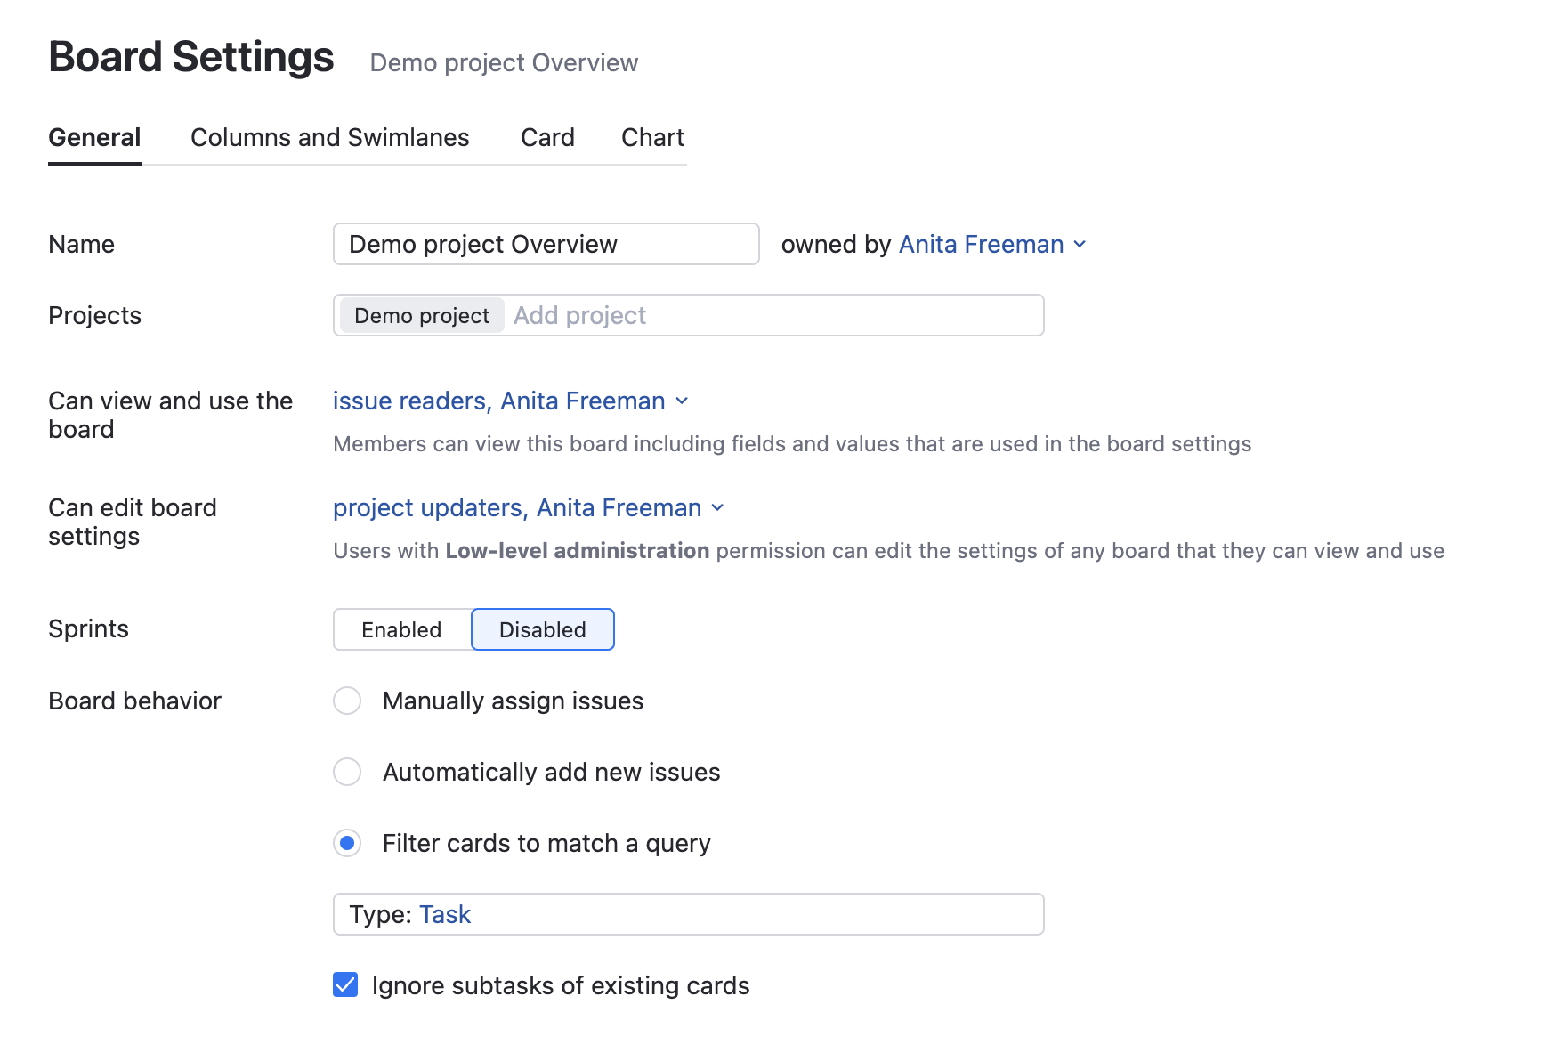Expand the issue readers visibility chevron
The height and width of the screenshot is (1045, 1545).
coord(682,401)
